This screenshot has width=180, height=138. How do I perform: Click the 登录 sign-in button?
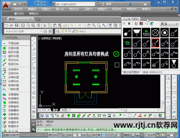[x=108, y=4]
